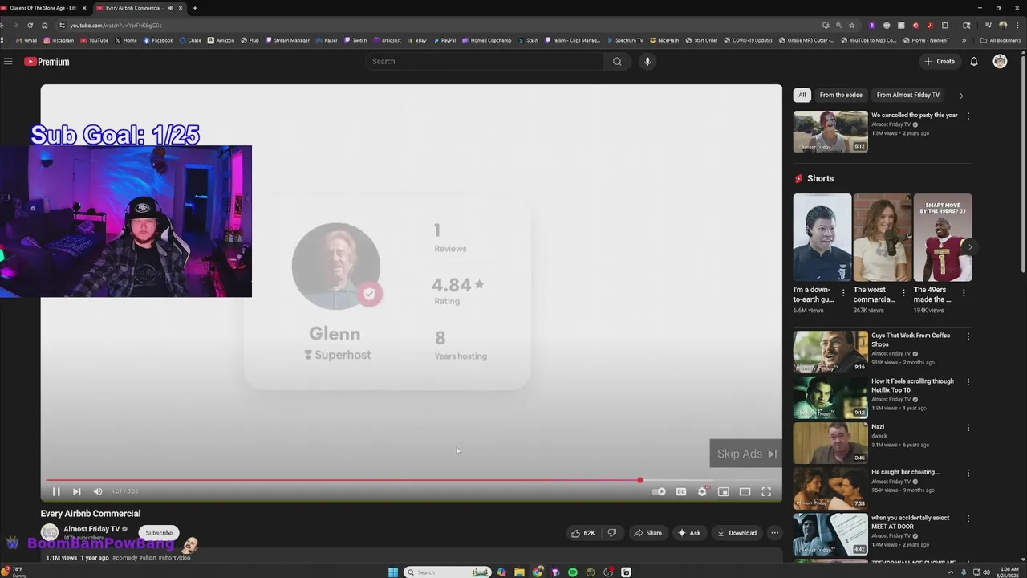The width and height of the screenshot is (1027, 578).
Task: Open the player settings gear
Action: pyautogui.click(x=702, y=491)
